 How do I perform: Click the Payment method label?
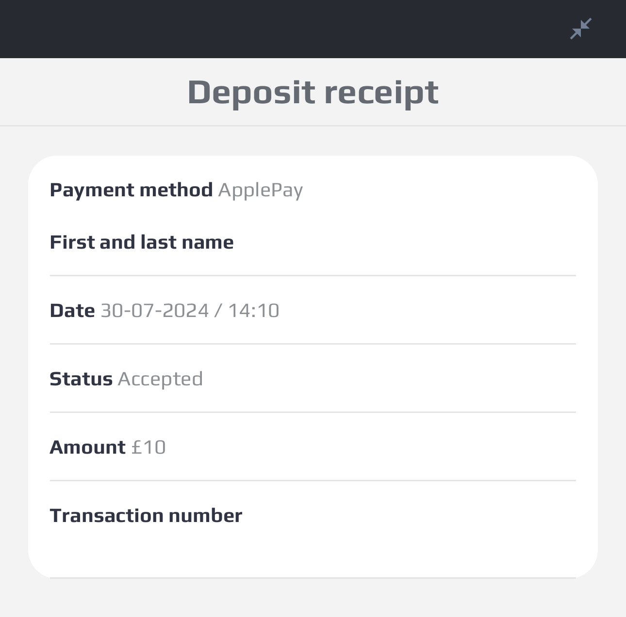click(x=132, y=190)
